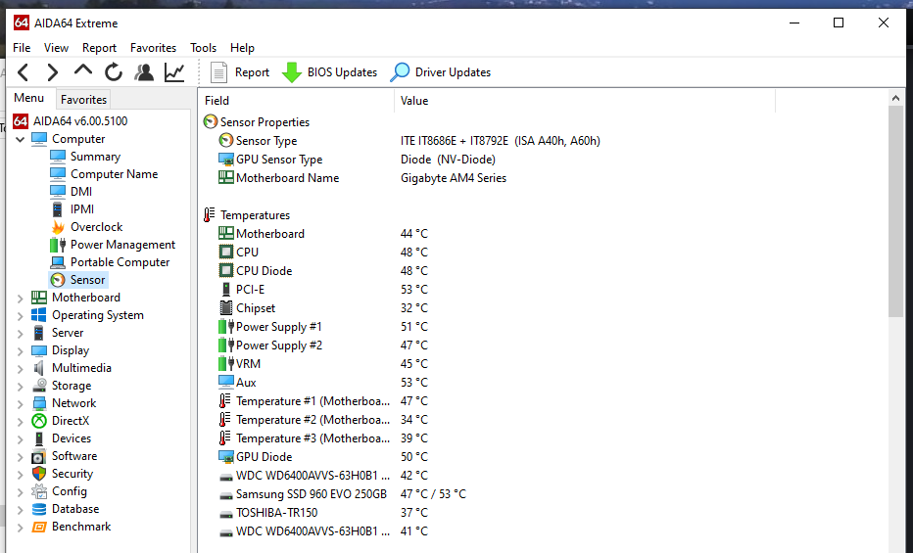Open the IPMI page icon
Image resolution: width=913 pixels, height=553 pixels.
[58, 209]
